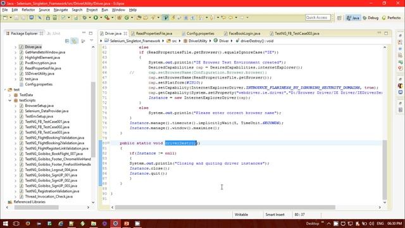
Task: Open the Navigate menu
Action: point(61,10)
